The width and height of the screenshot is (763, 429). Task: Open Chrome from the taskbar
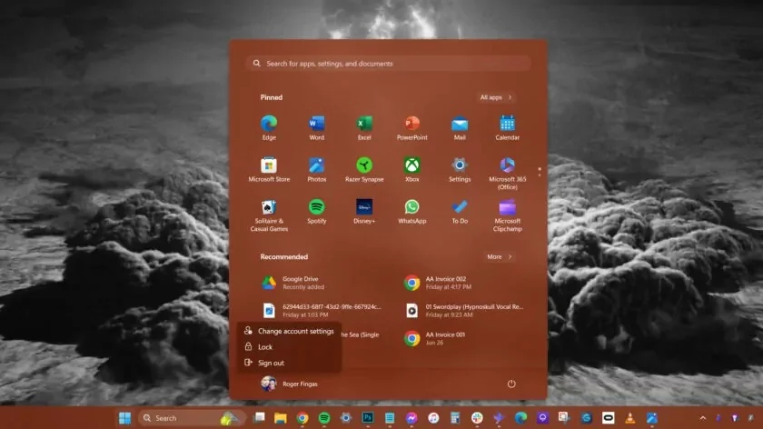[x=302, y=418]
